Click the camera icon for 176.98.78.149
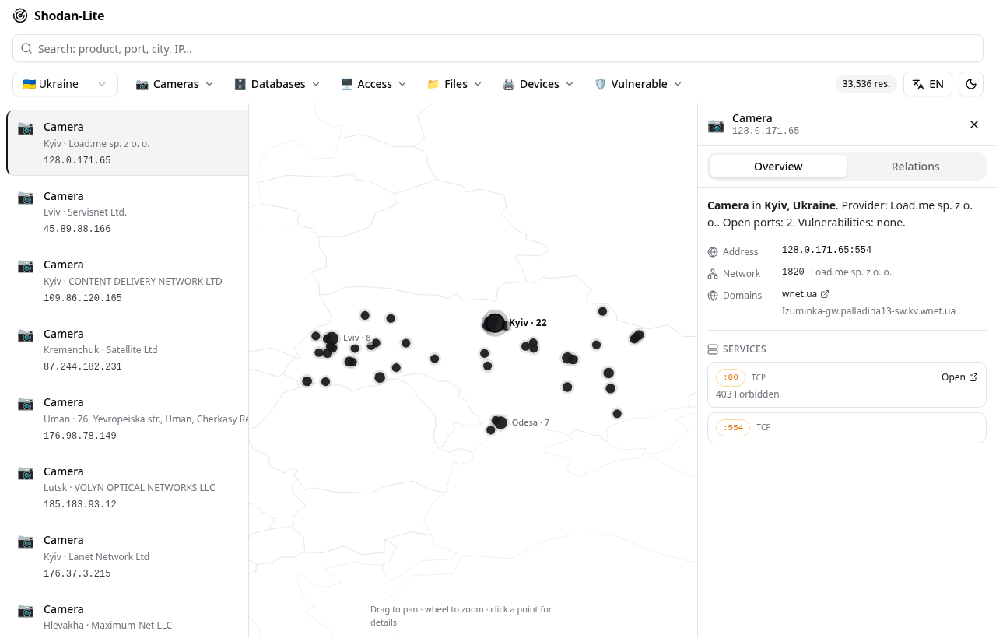This screenshot has width=996, height=638. (26, 403)
